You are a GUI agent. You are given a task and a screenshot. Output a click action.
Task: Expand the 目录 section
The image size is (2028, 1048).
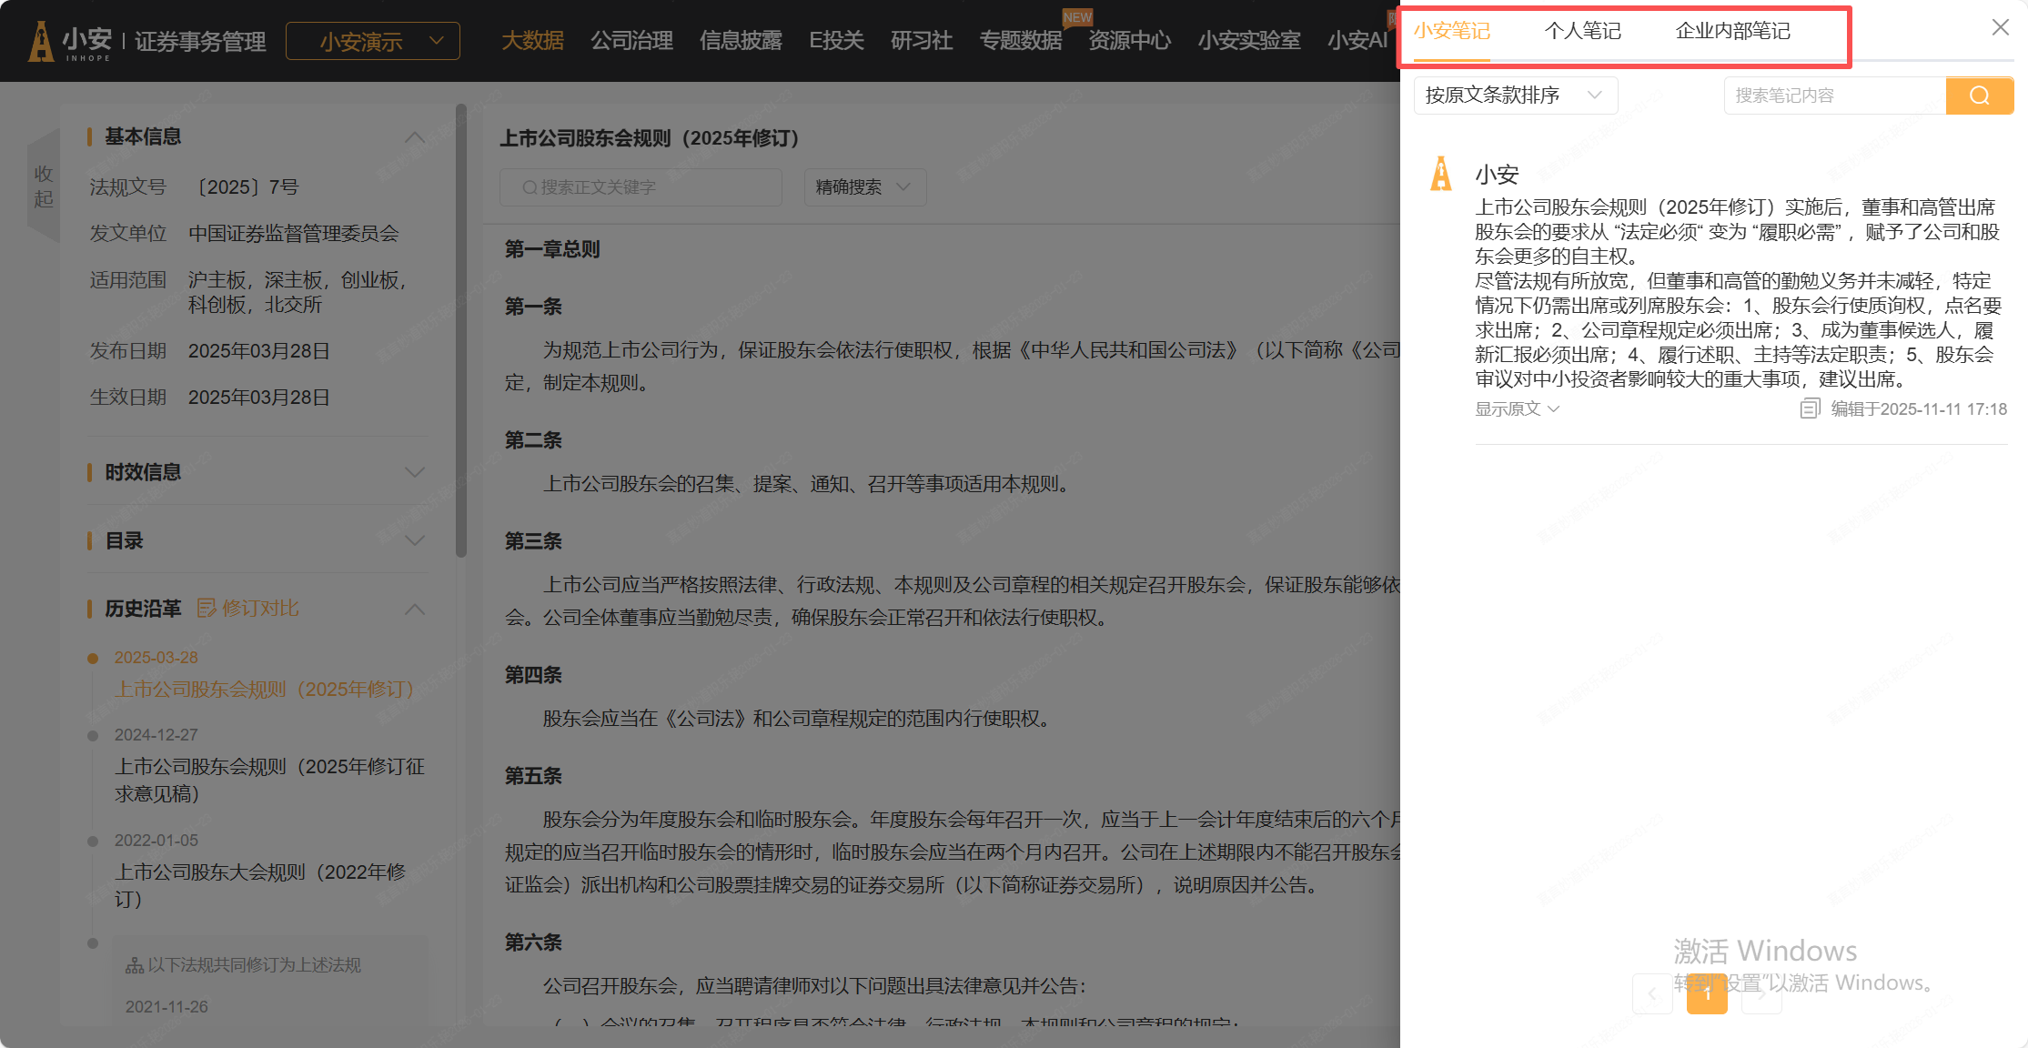414,540
